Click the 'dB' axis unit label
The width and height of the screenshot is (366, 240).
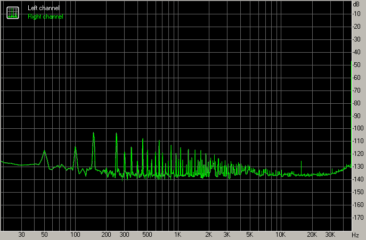[356, 4]
